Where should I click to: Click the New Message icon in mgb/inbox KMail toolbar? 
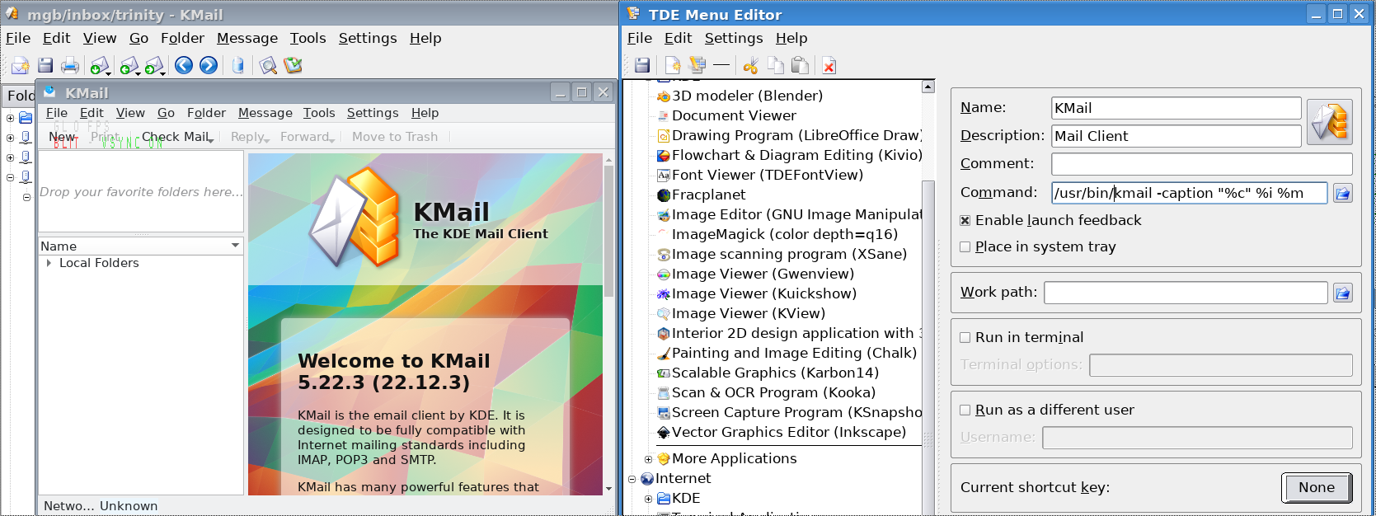pyautogui.click(x=21, y=66)
